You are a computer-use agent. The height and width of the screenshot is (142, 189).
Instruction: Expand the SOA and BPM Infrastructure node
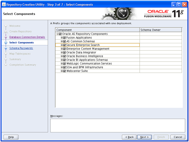pos(62,67)
